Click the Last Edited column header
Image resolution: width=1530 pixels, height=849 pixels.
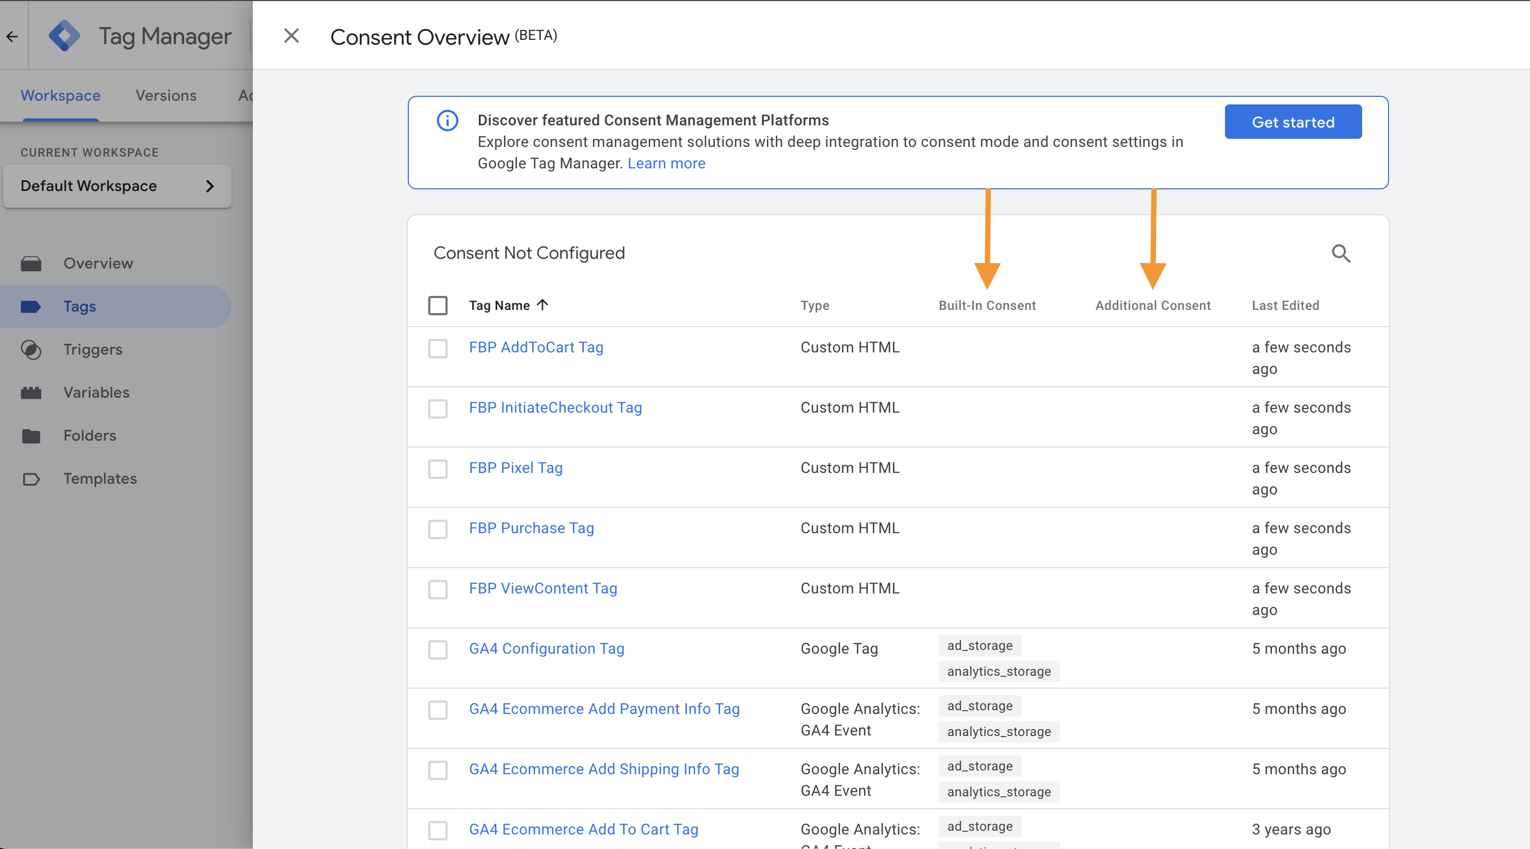[1285, 306]
